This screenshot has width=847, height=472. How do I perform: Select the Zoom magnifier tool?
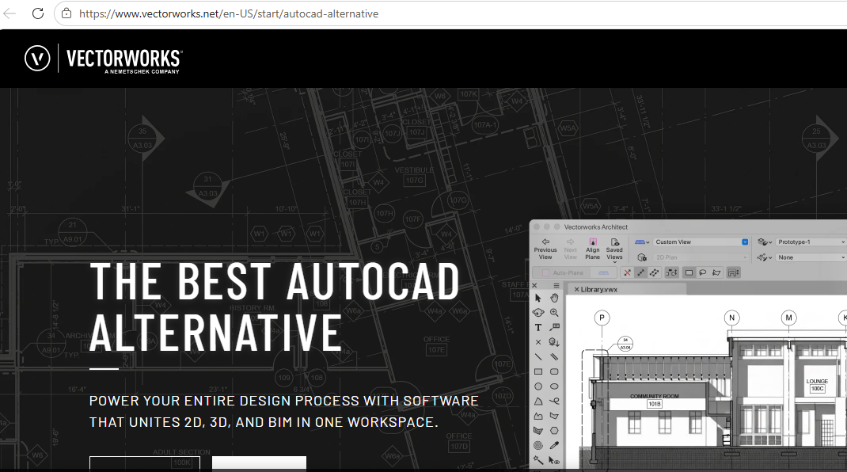[554, 313]
